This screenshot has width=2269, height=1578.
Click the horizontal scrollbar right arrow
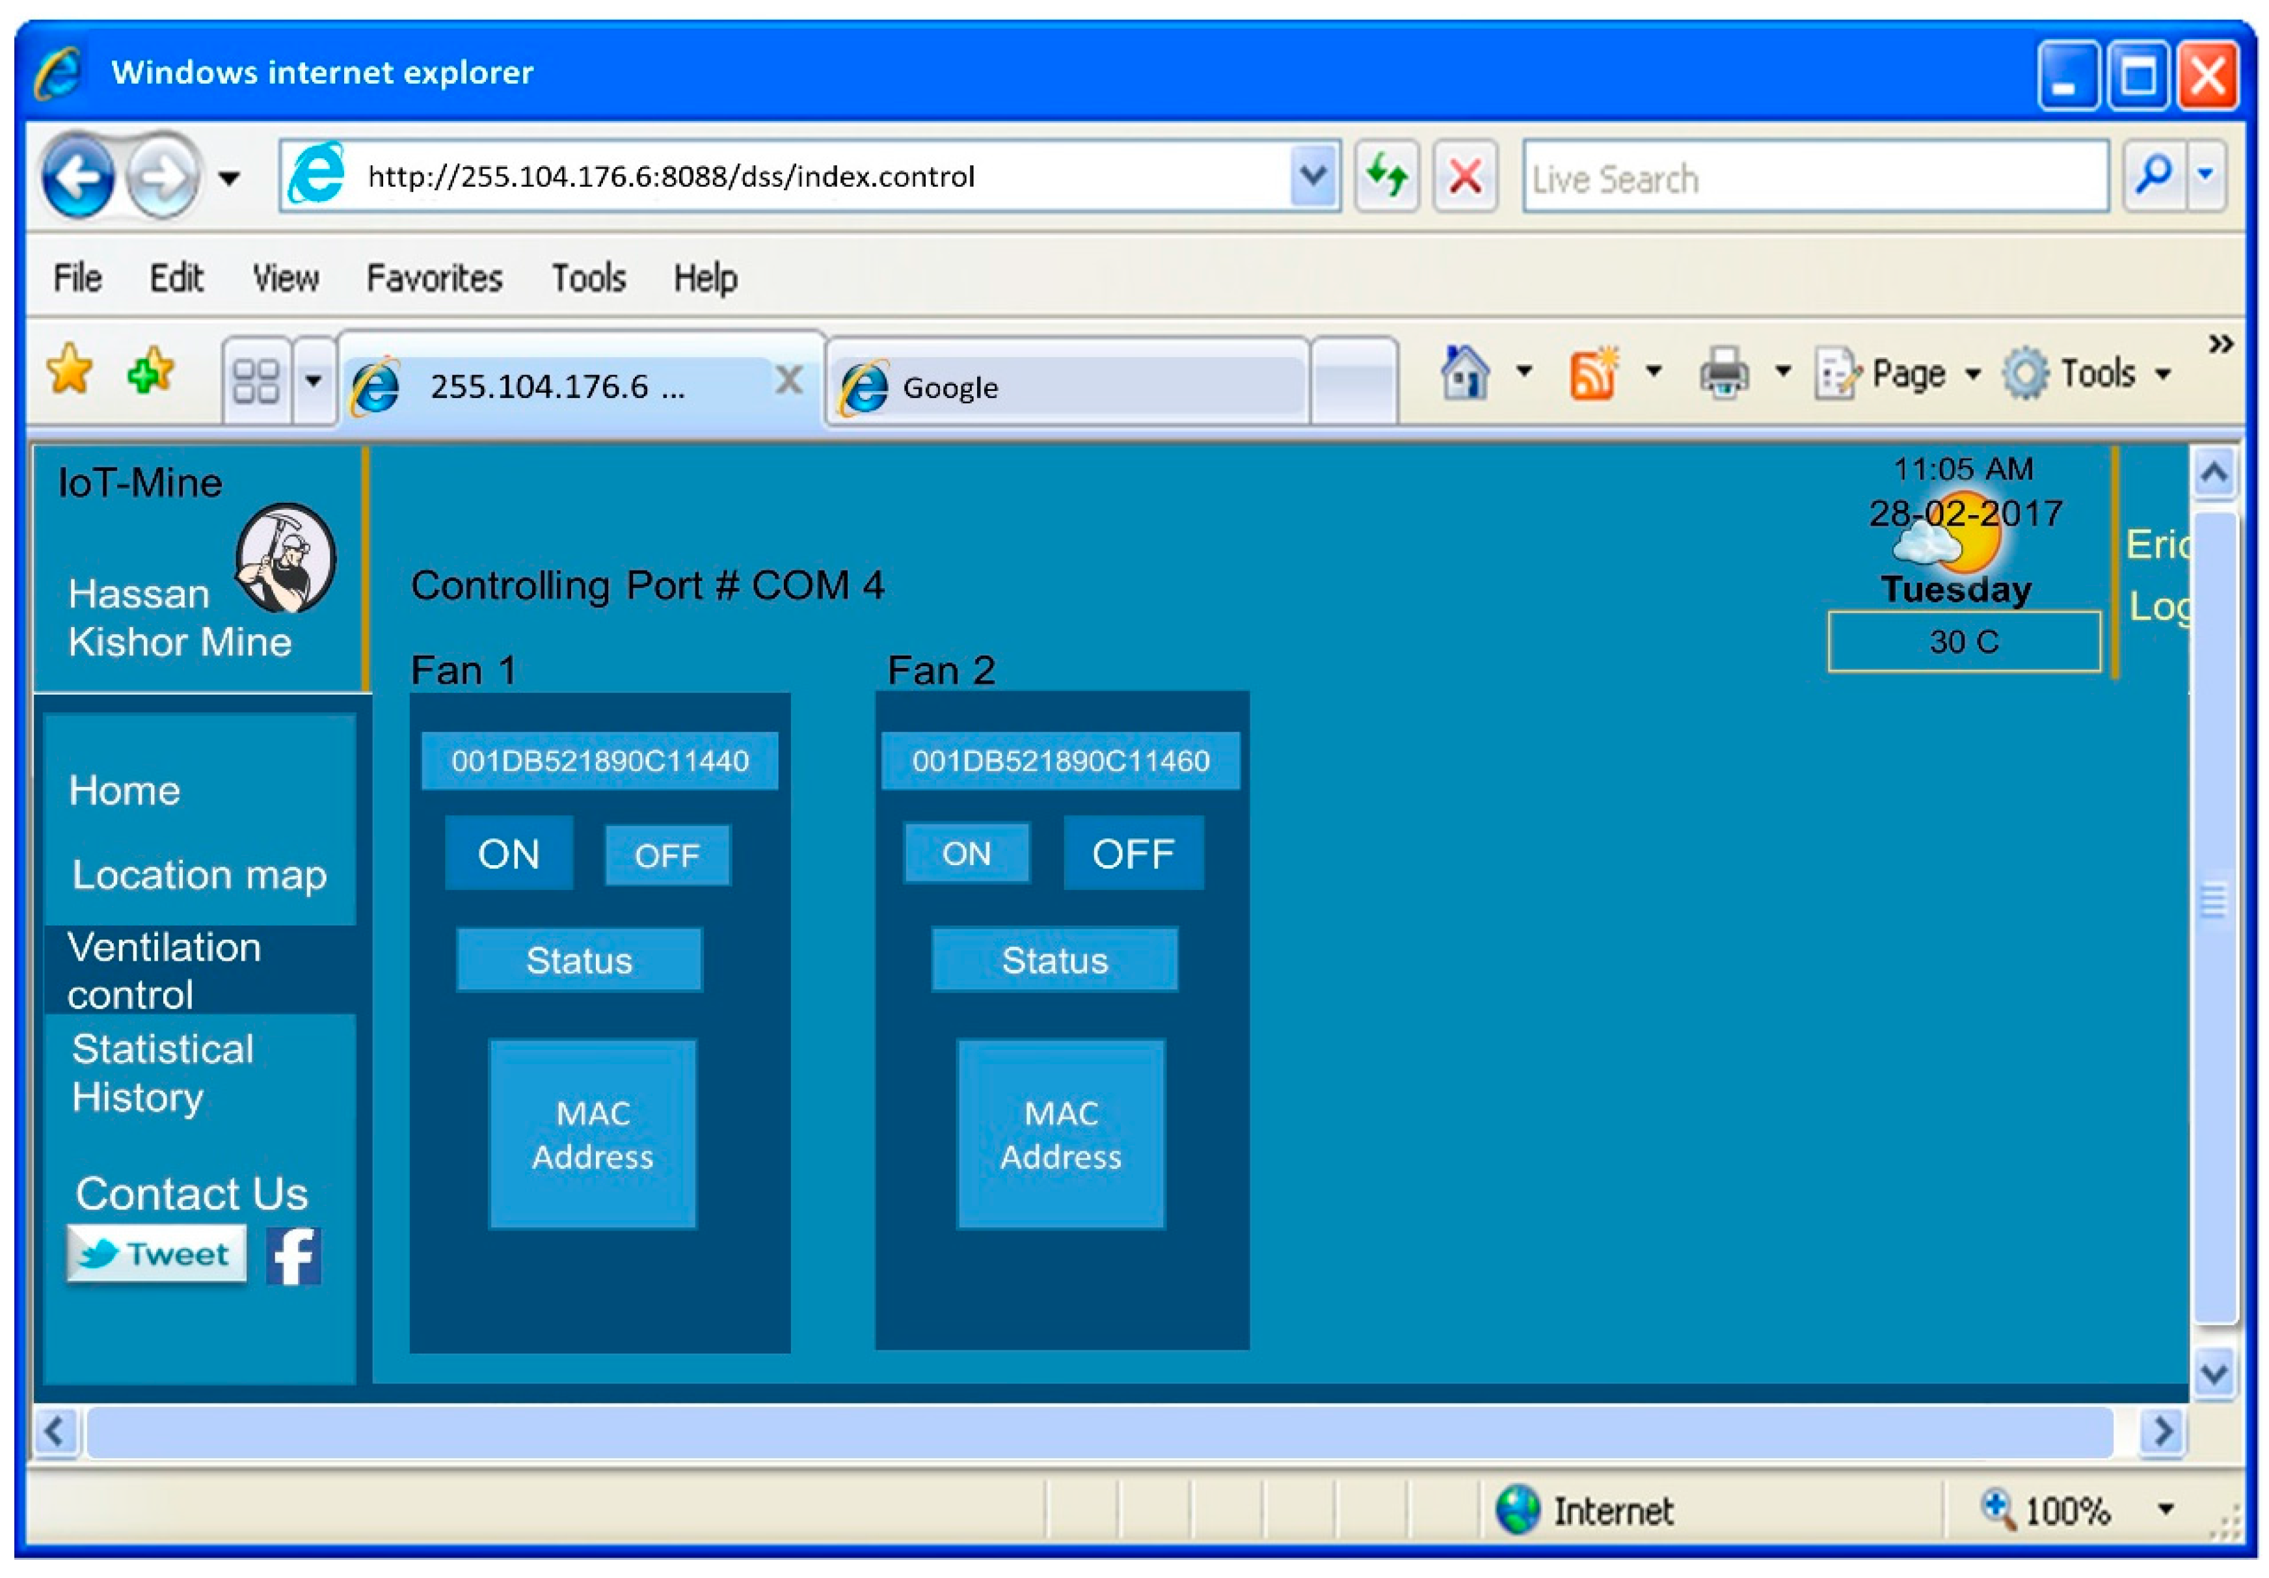pyautogui.click(x=2162, y=1431)
